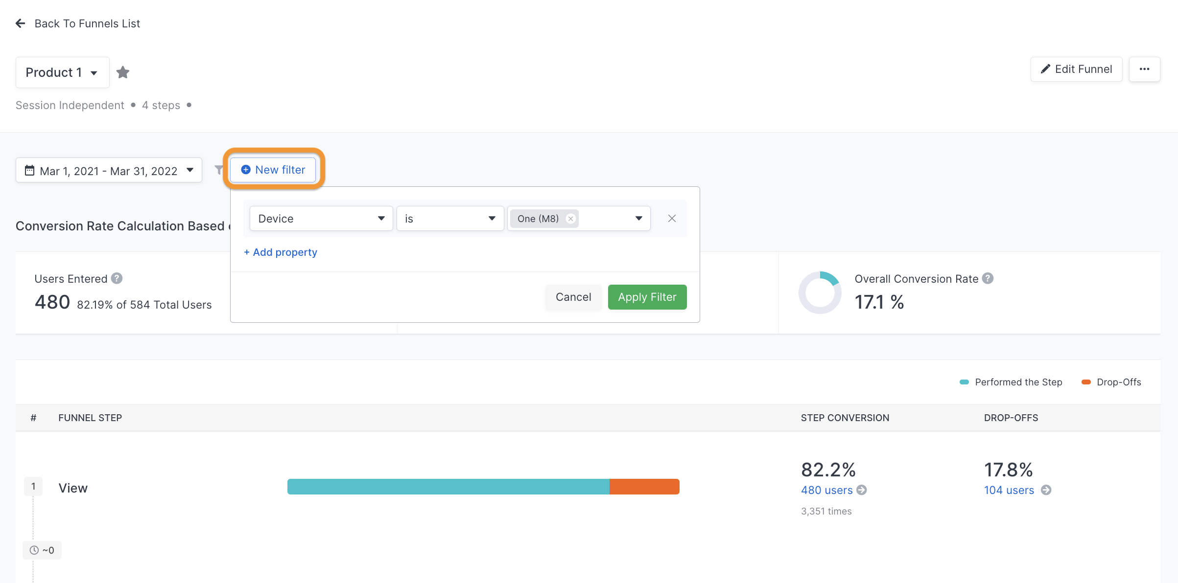Click the FUNNEL STEP column header
This screenshot has width=1178, height=583.
(90, 418)
